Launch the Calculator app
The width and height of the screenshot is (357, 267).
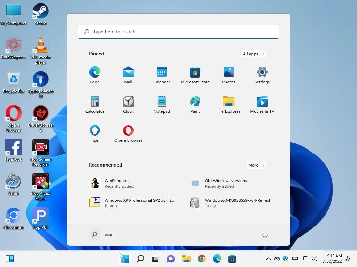[x=95, y=104]
